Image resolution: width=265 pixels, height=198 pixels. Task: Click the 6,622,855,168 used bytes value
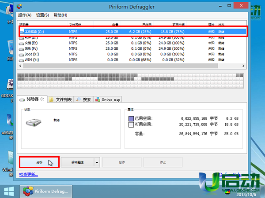194,118
